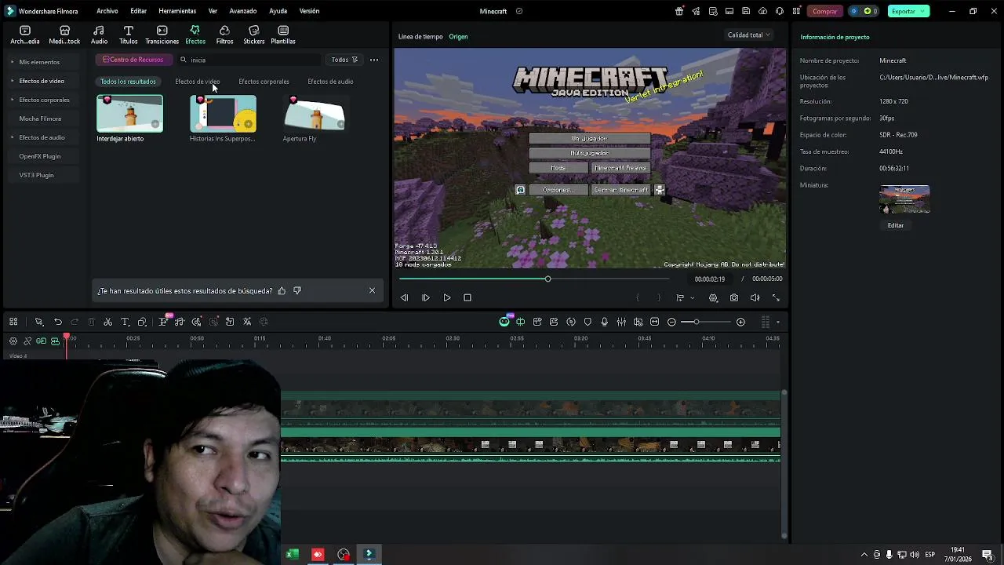Click the Comprar button
1004x565 pixels.
coord(824,11)
